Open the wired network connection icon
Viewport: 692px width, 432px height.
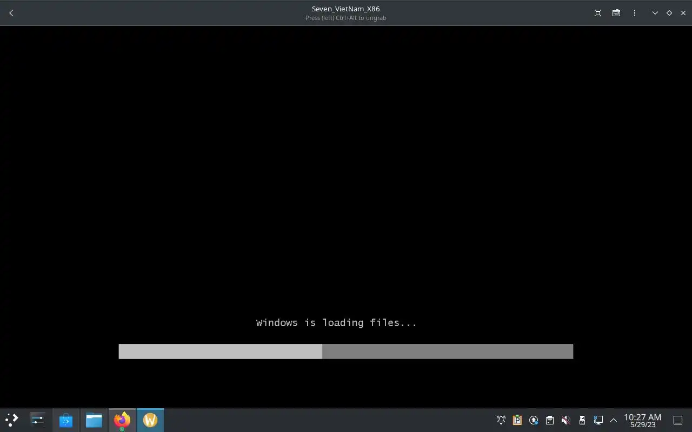click(x=598, y=420)
